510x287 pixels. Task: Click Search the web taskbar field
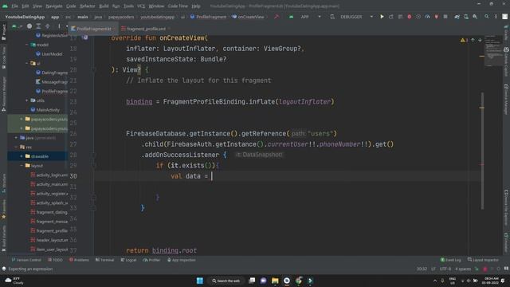(x=226, y=281)
